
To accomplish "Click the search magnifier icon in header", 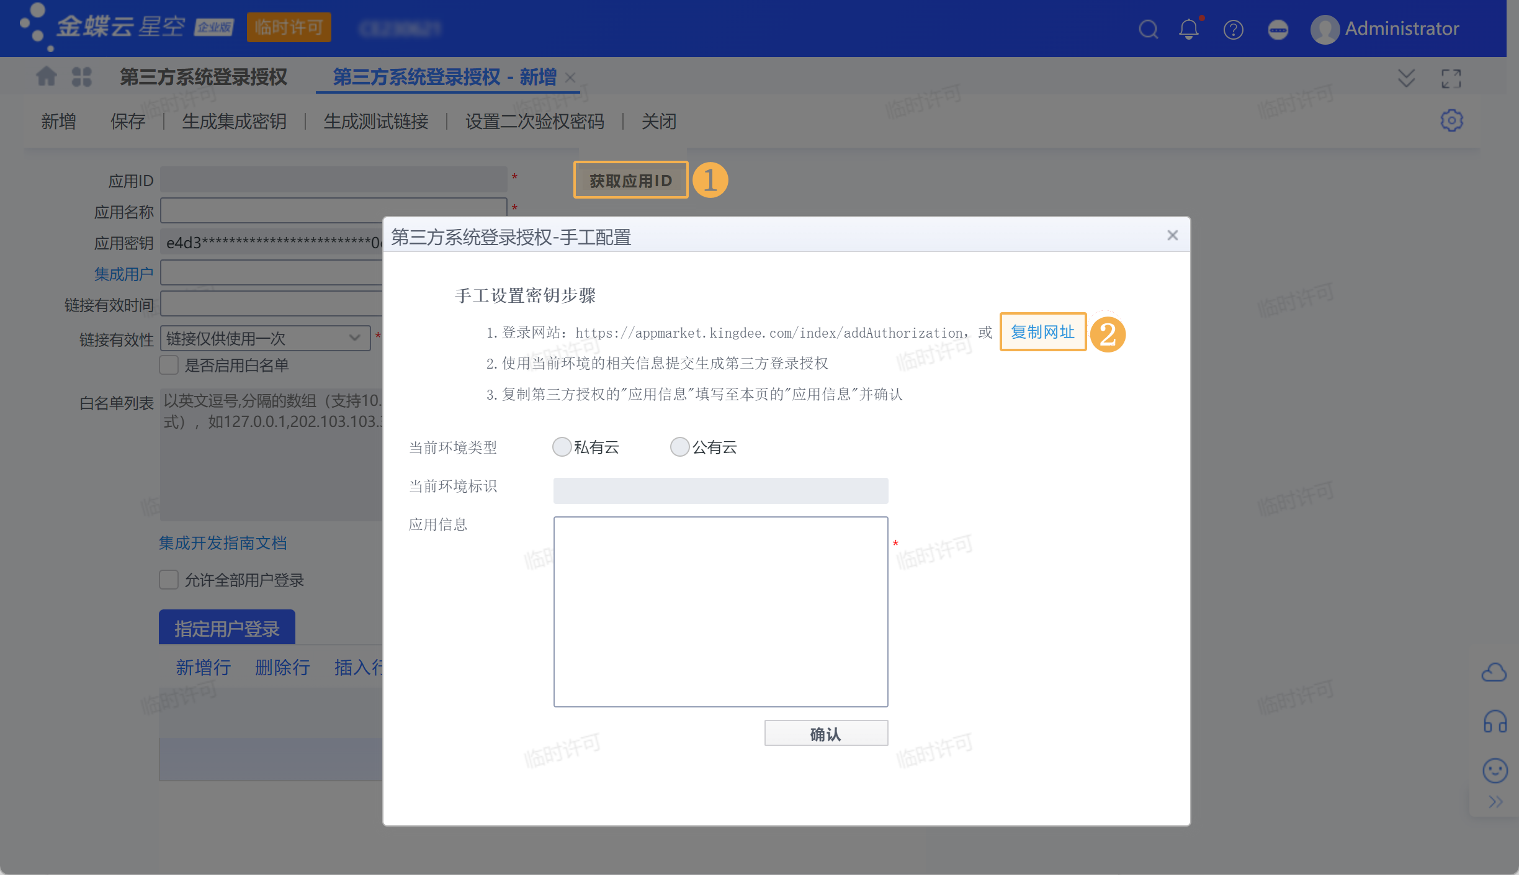I will tap(1149, 29).
